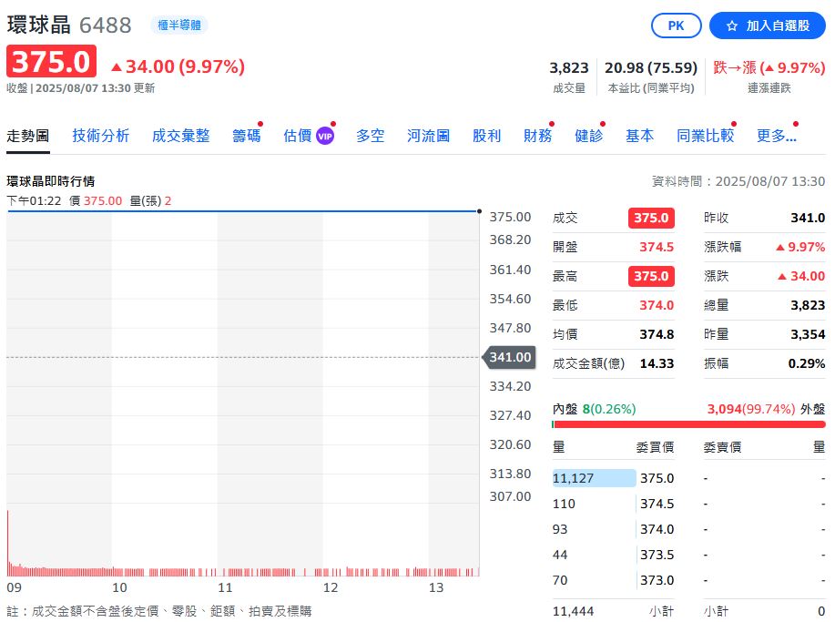Click the 20.98 (75.59) 本益比 value

(x=651, y=67)
